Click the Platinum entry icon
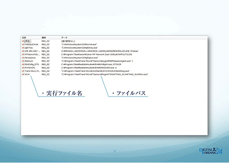 23,61
